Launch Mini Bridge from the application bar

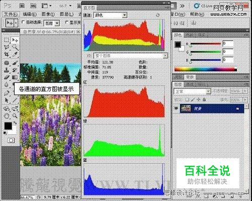pyautogui.click(x=33, y=6)
